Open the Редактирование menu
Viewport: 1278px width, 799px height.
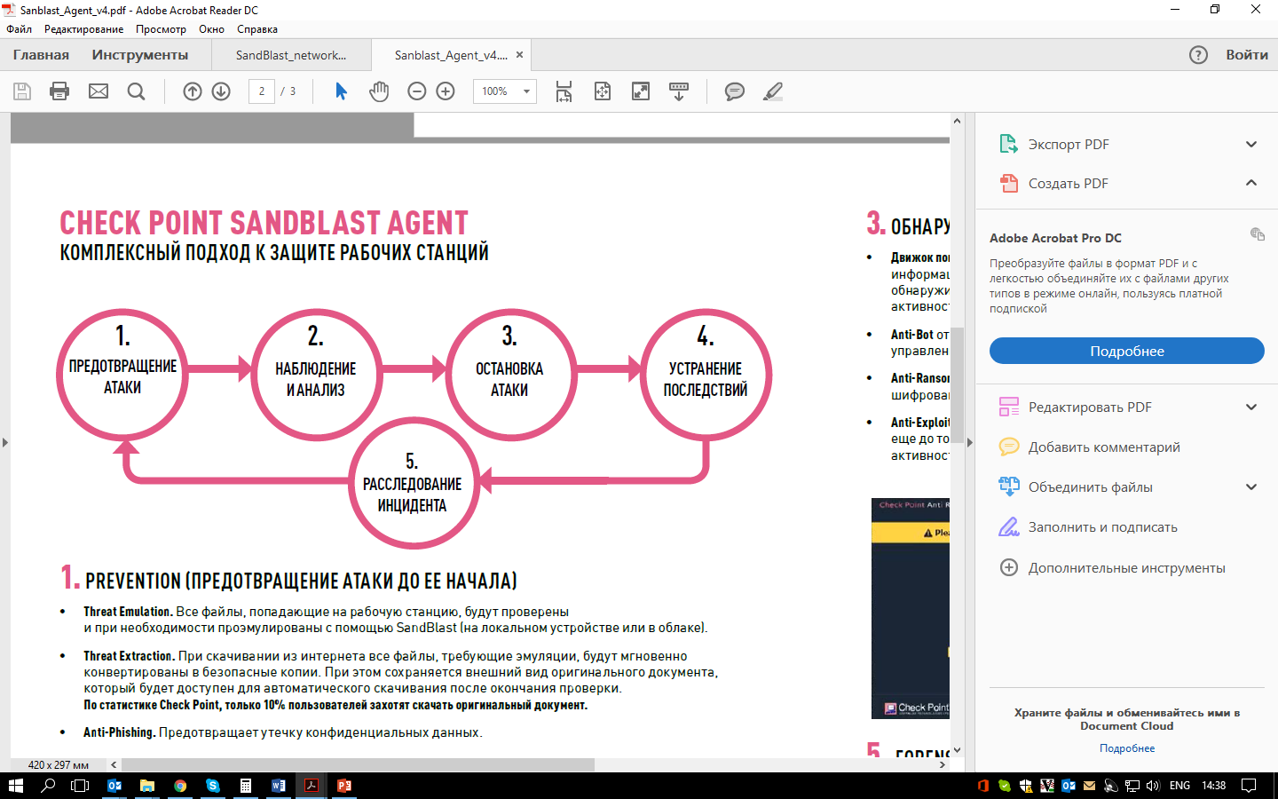84,29
